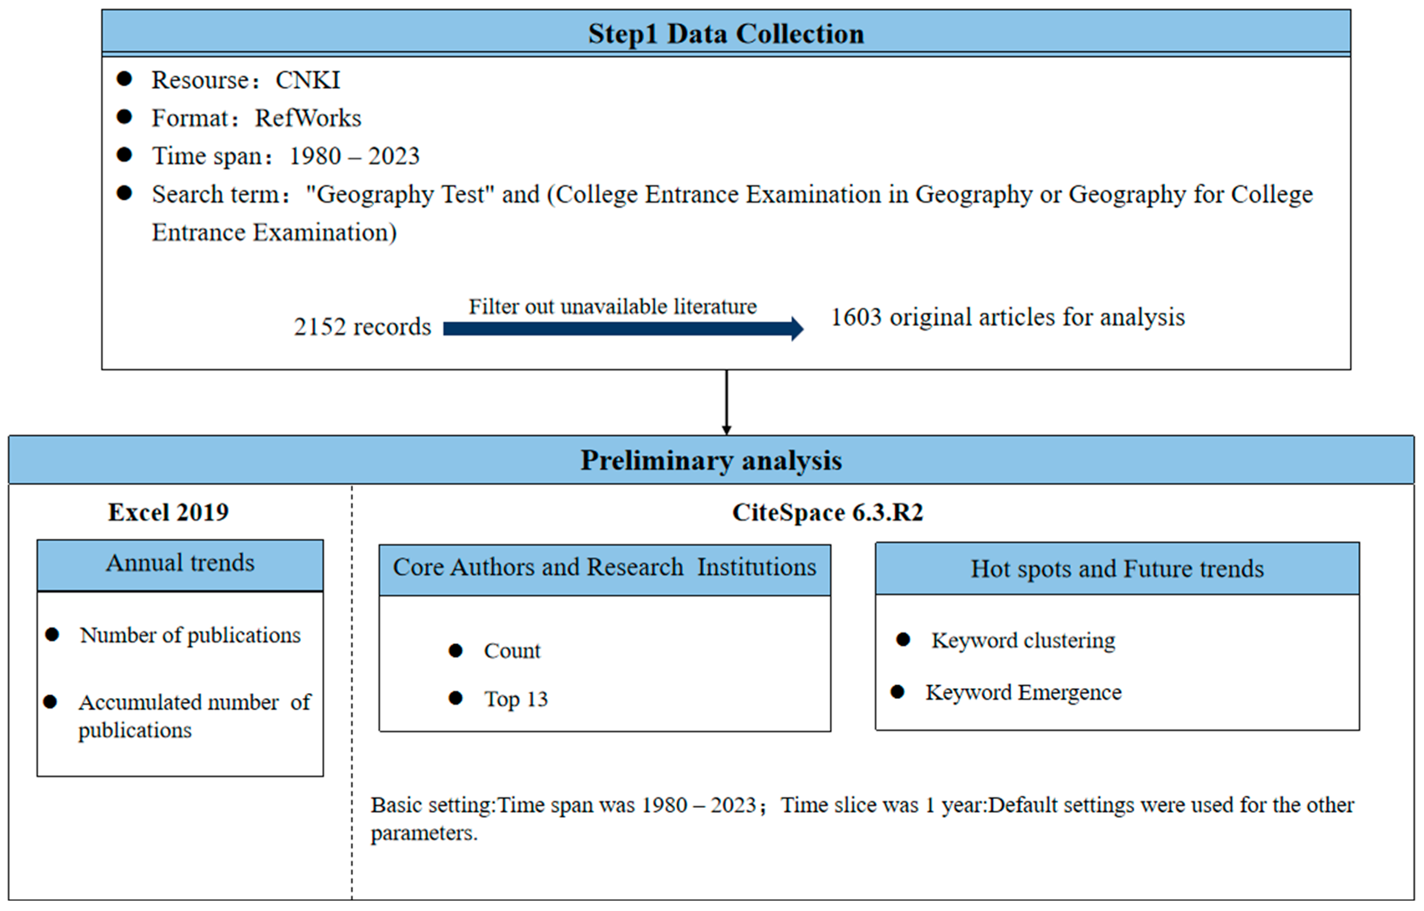Click the dark blue filter arrow

click(621, 329)
